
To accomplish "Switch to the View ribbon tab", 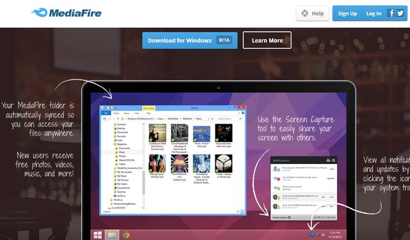I will 136,113.
